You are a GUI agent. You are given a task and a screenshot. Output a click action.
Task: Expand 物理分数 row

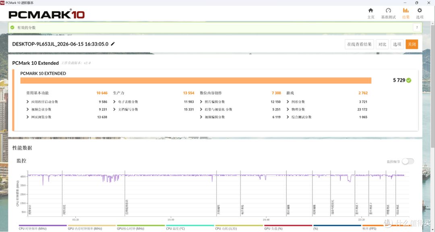pos(288,109)
